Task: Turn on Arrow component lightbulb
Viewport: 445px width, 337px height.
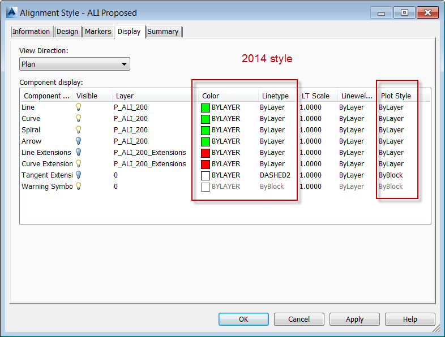Action: click(78, 141)
